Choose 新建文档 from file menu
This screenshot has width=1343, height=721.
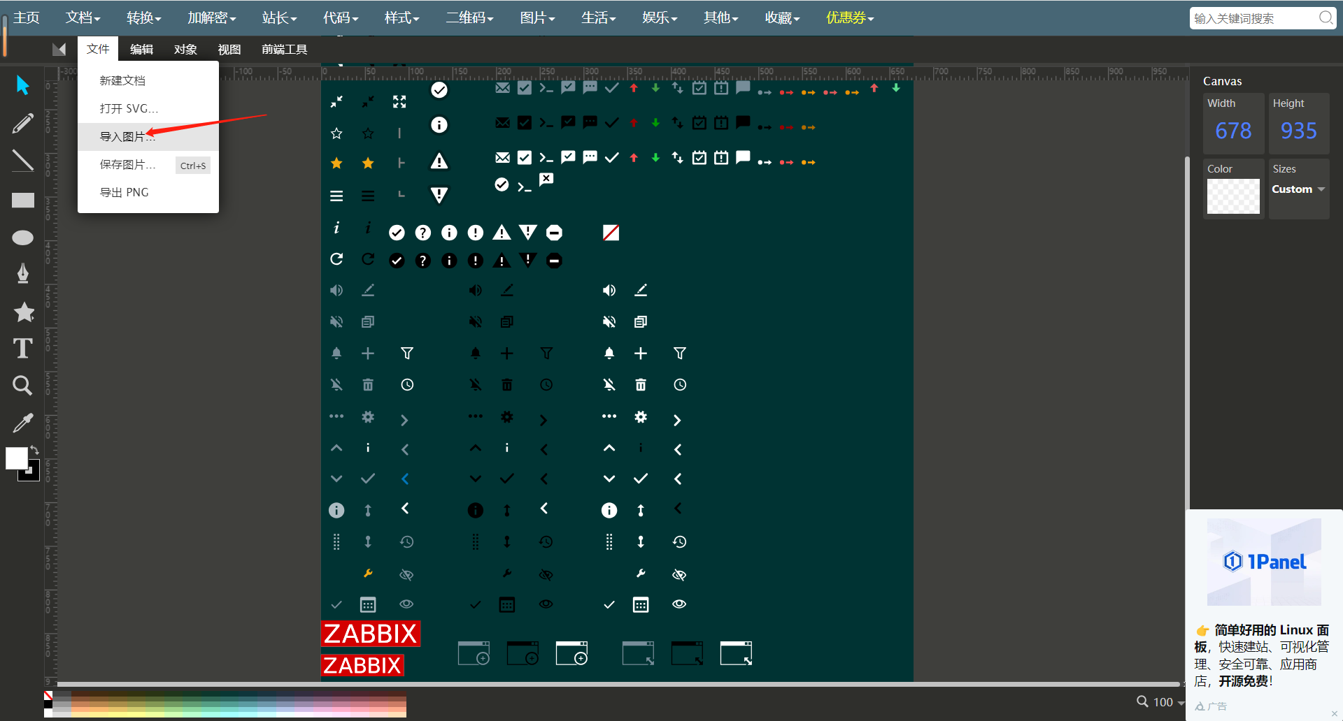148,80
